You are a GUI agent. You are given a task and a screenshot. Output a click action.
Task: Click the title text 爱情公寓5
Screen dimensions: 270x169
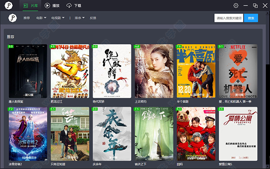point(225,164)
